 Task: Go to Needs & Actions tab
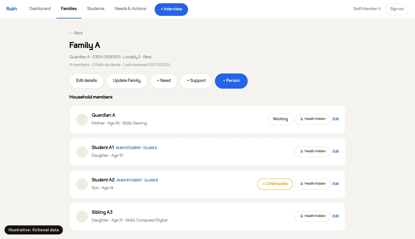click(130, 9)
